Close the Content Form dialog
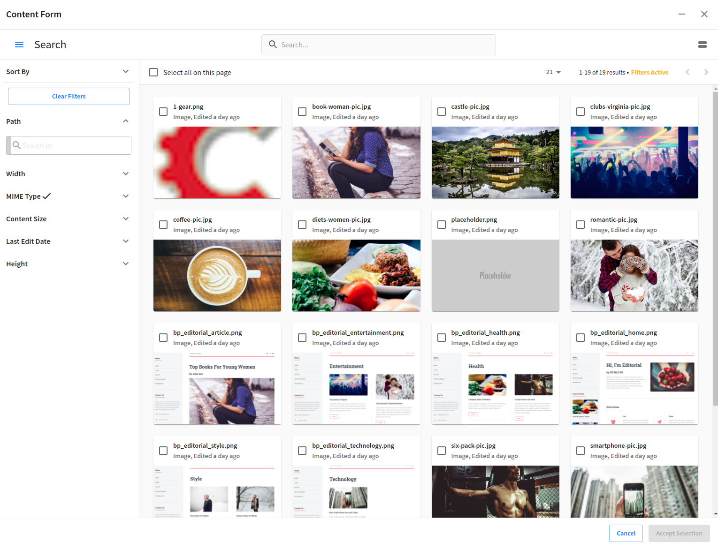 (x=704, y=14)
